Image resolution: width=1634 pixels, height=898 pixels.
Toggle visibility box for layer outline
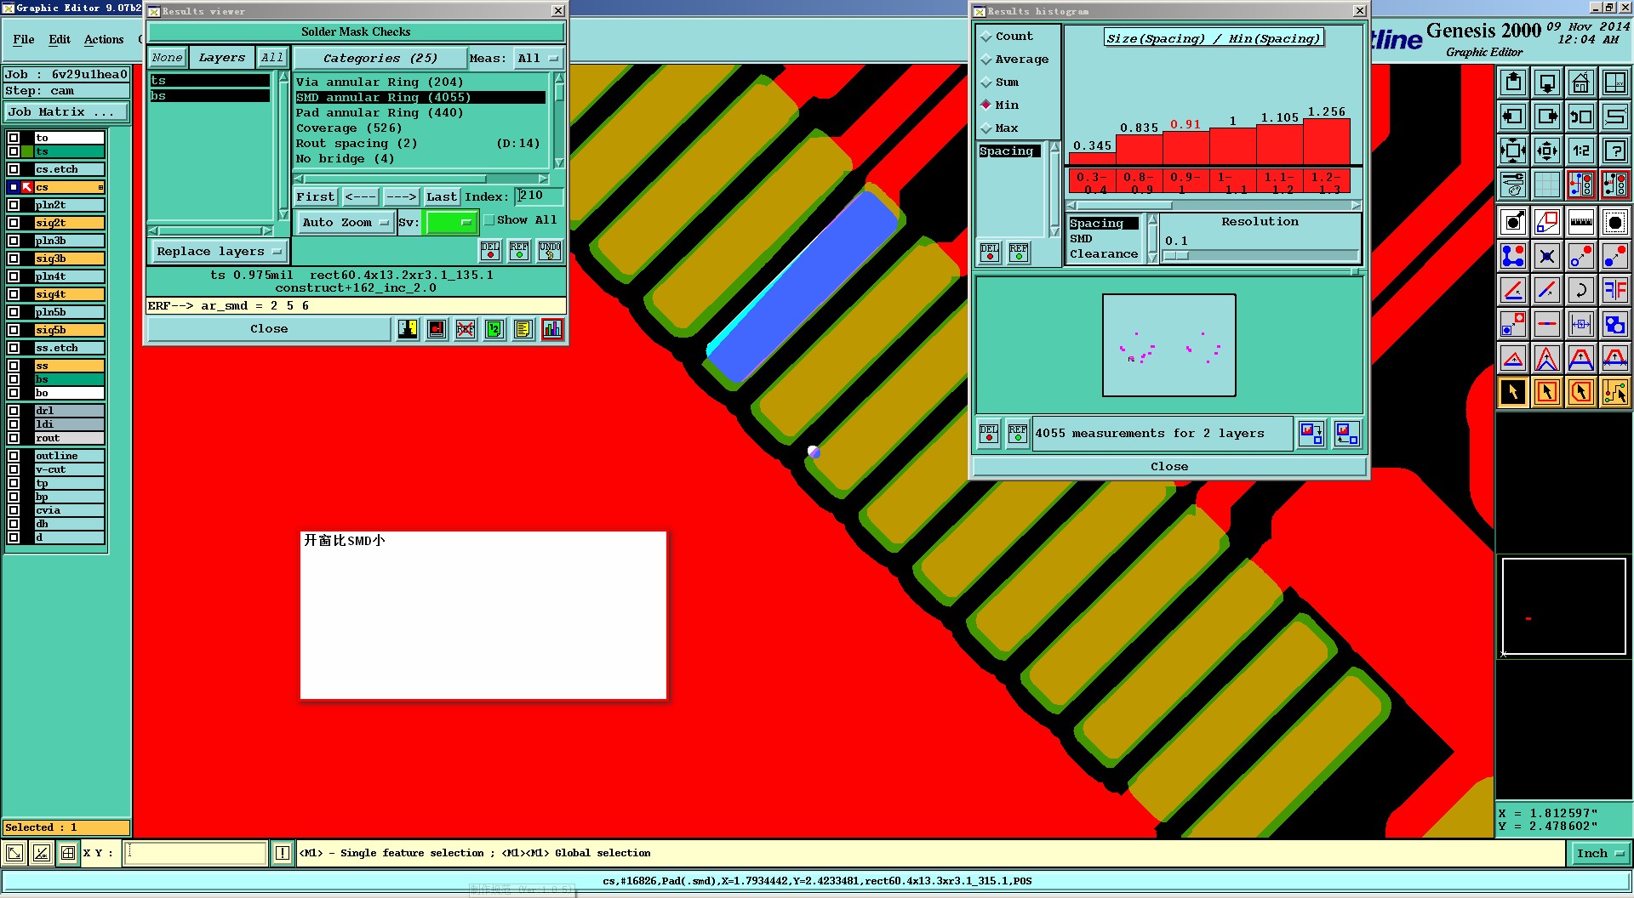pos(14,456)
